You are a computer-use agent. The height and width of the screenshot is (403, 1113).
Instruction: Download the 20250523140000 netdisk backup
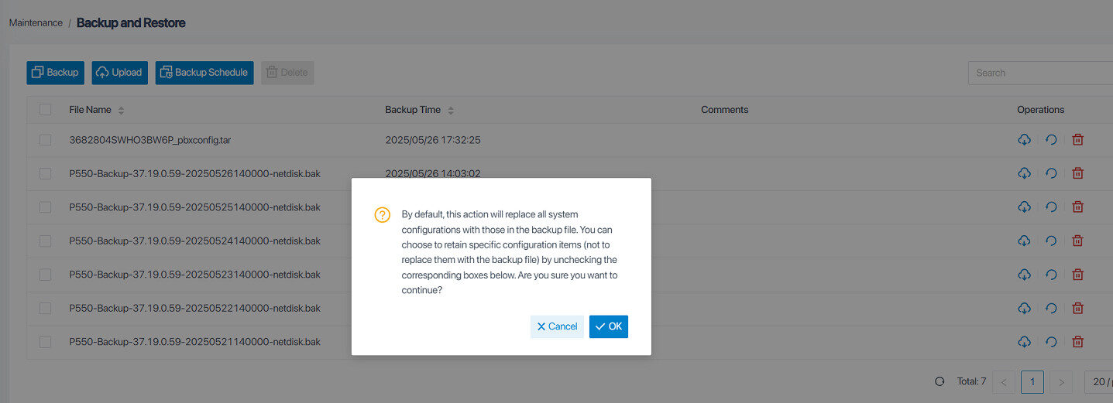[x=1024, y=275]
